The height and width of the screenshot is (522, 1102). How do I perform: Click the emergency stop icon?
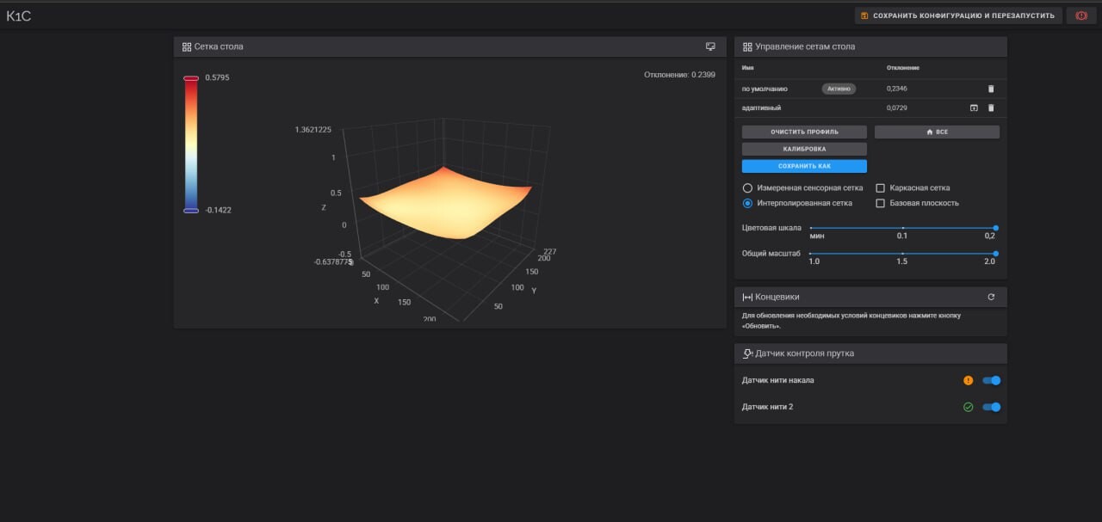(1081, 15)
